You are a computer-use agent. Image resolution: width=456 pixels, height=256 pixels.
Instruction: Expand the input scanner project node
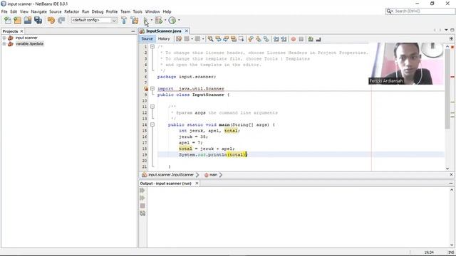coord(4,38)
